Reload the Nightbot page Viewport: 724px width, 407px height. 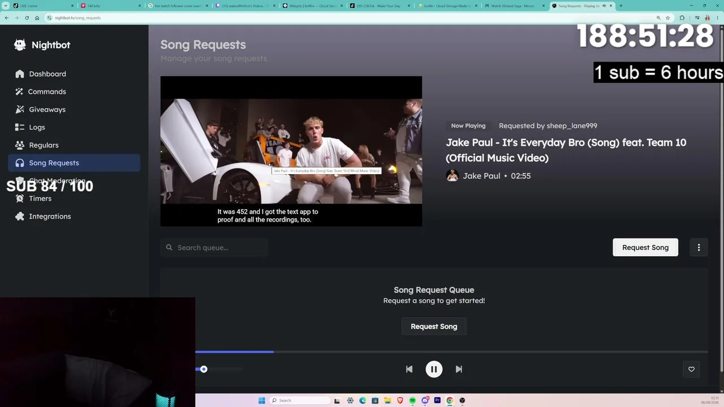(27, 18)
